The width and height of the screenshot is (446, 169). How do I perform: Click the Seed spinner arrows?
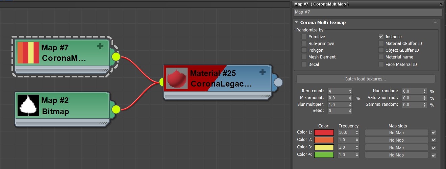point(350,111)
